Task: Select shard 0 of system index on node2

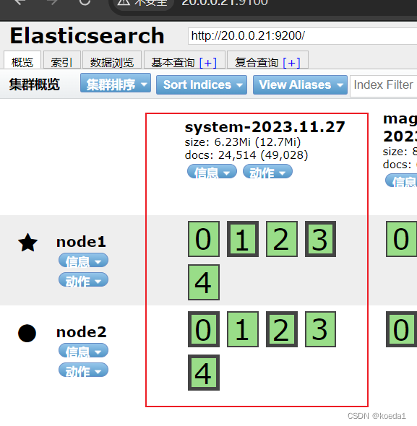Action: click(x=204, y=329)
